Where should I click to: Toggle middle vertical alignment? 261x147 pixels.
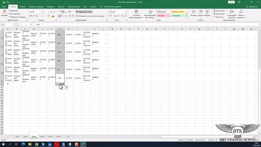click(62, 12)
